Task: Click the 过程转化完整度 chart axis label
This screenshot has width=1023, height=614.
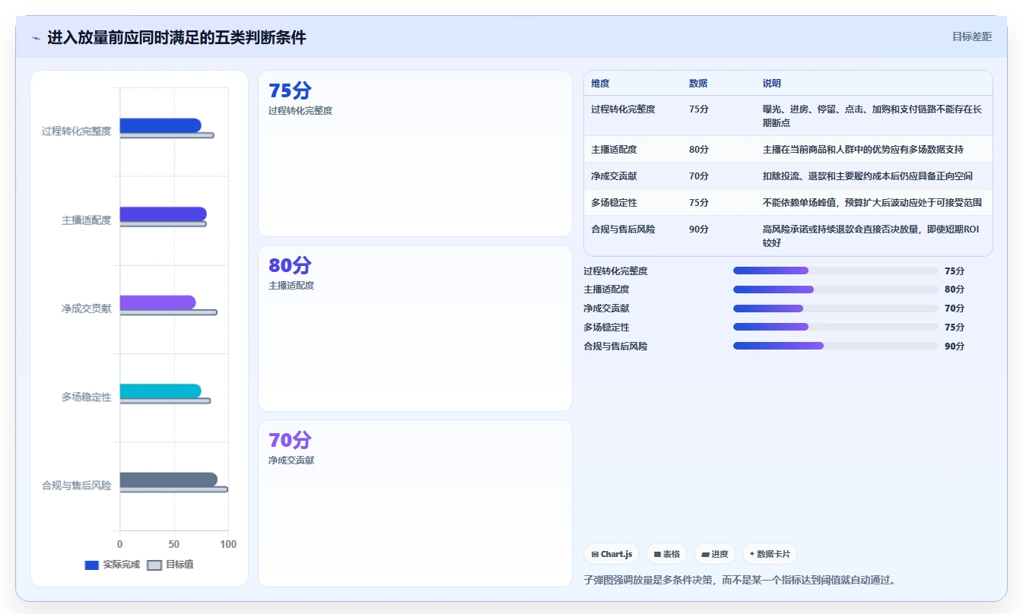Action: (x=76, y=131)
